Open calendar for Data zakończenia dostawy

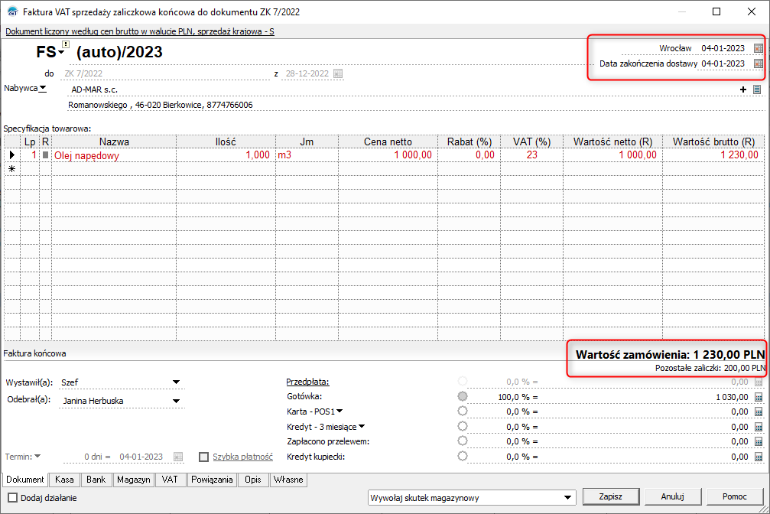click(x=759, y=63)
